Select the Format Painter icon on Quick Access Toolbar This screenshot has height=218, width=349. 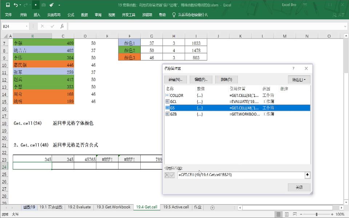pyautogui.click(x=51, y=5)
